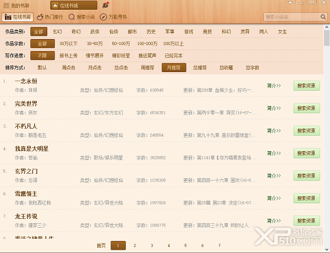Image resolution: width=330 pixels, height=253 pixels.
Task: Sort by 总推荐
Action: pos(200,68)
